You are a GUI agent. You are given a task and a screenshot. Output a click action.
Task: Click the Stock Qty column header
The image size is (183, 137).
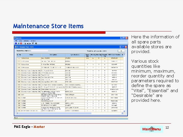tap(87, 55)
